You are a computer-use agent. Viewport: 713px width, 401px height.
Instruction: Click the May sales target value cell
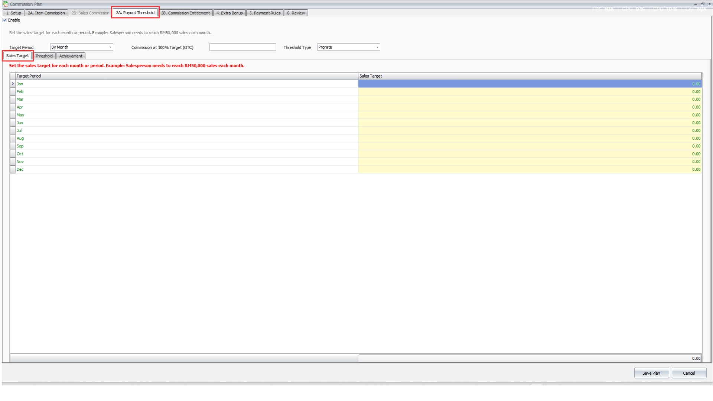530,115
